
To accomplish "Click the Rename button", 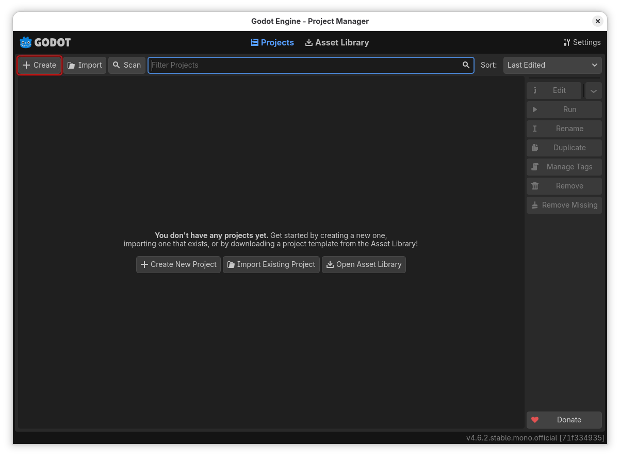I will coord(564,129).
